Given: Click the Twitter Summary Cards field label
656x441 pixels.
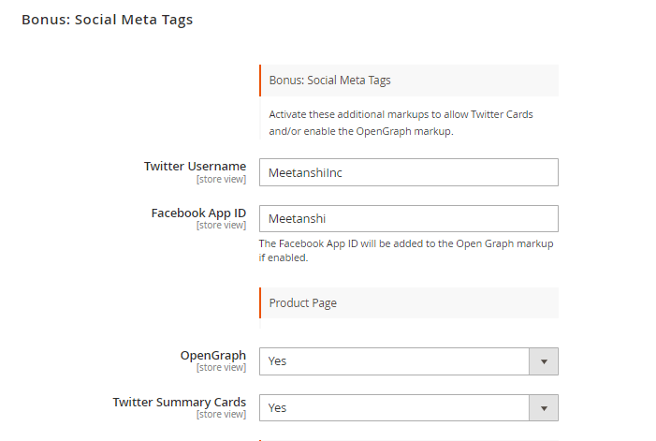Looking at the screenshot, I should (x=180, y=402).
